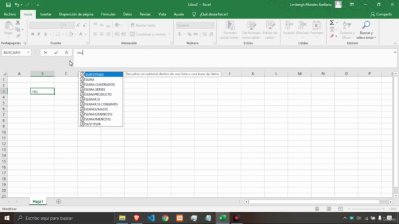Switch to the Insertar tab
Image resolution: width=399 pixels, height=224 pixels.
point(46,14)
